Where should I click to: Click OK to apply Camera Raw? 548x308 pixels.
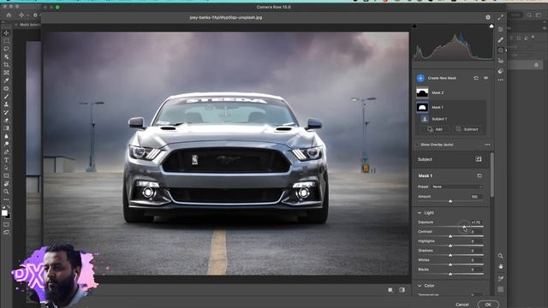pos(488,305)
